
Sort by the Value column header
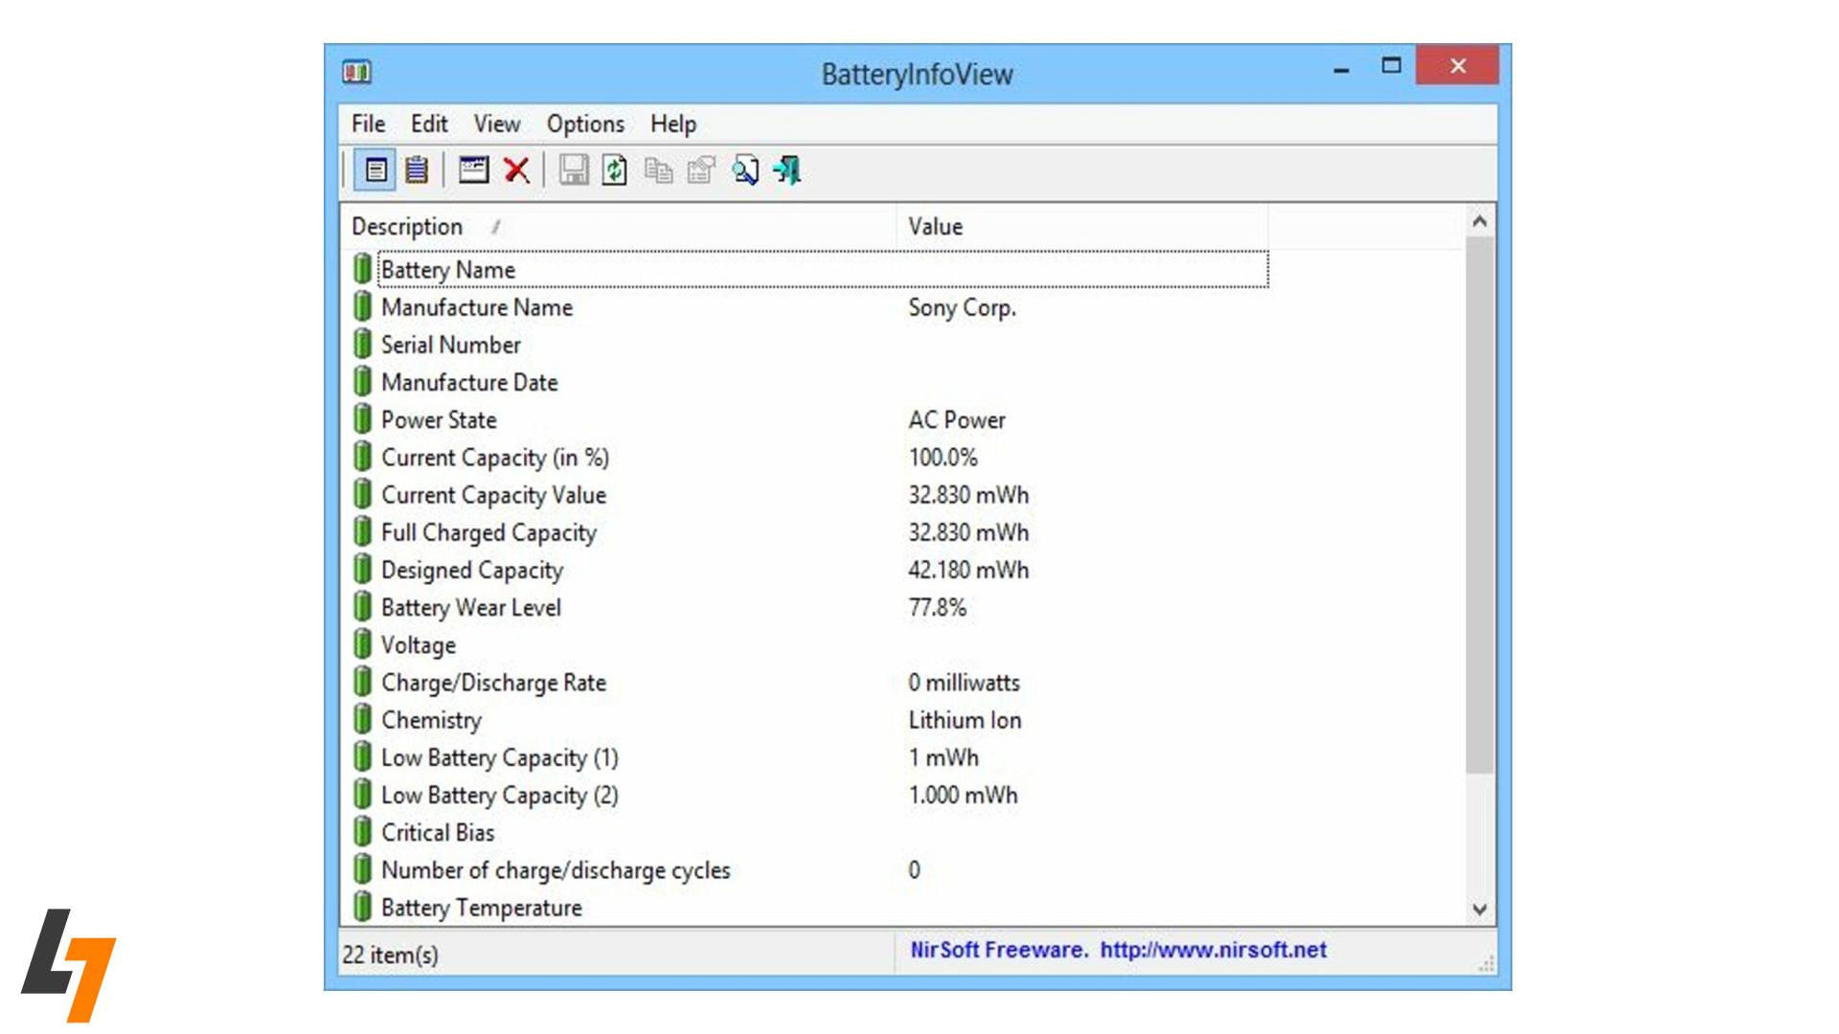(x=934, y=226)
